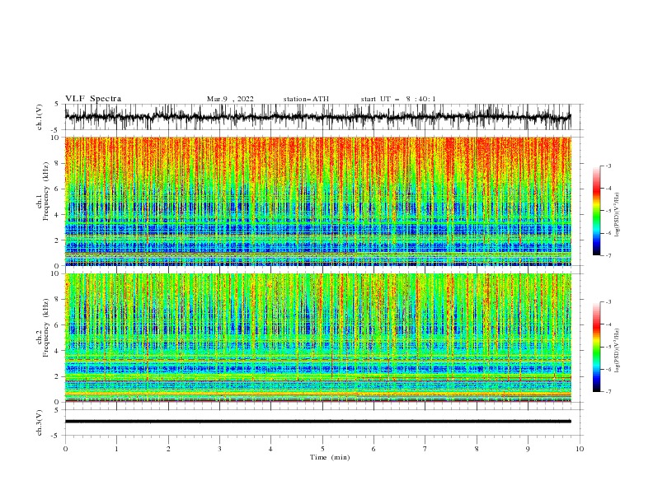This screenshot has height=504, width=653.
Task: Click the upper 'log(PSD)(V²/Hz)' colorbar label
Action: click(x=618, y=215)
